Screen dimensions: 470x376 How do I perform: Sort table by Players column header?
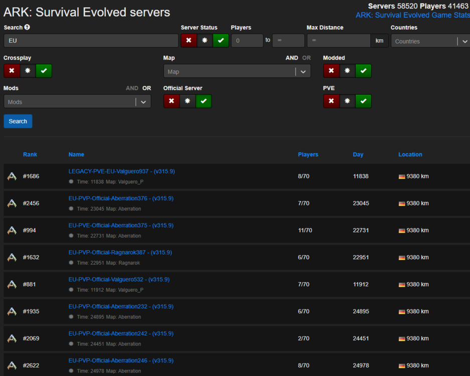tap(308, 154)
